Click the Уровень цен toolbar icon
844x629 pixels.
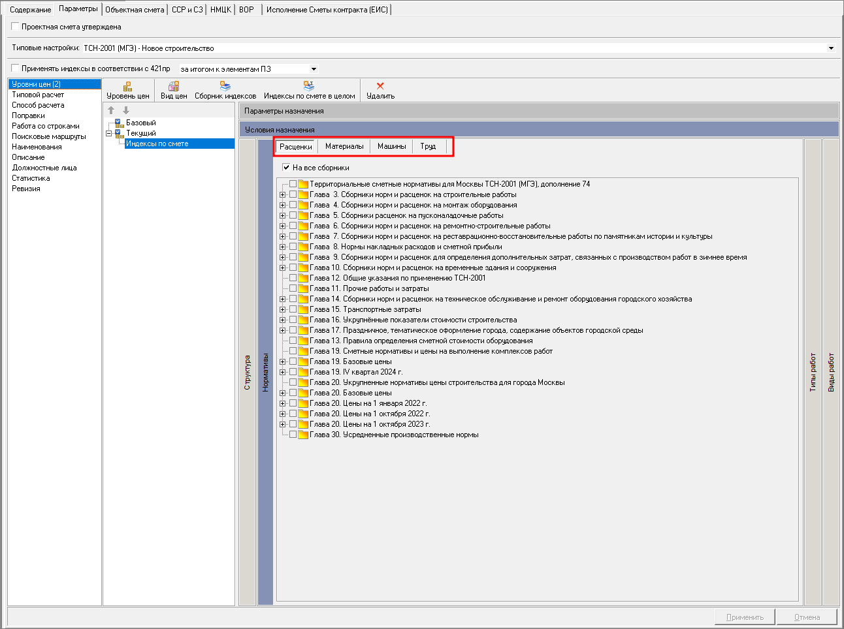click(128, 86)
